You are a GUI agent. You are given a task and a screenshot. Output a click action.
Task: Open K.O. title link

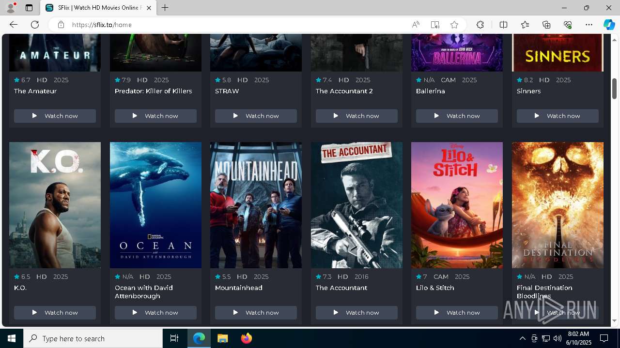20,288
